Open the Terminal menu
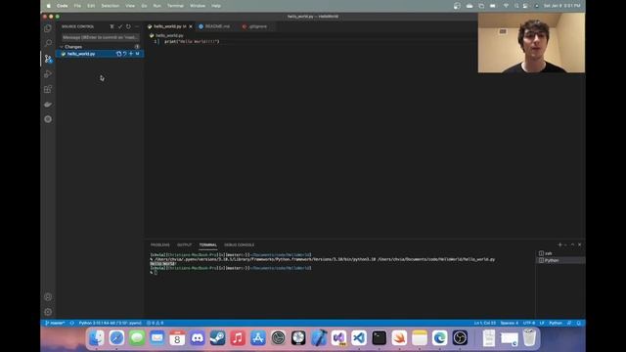The width and height of the screenshot is (626, 352). tap(175, 6)
